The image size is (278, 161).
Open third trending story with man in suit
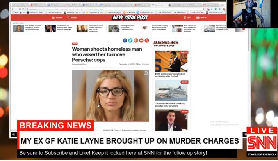point(171,120)
